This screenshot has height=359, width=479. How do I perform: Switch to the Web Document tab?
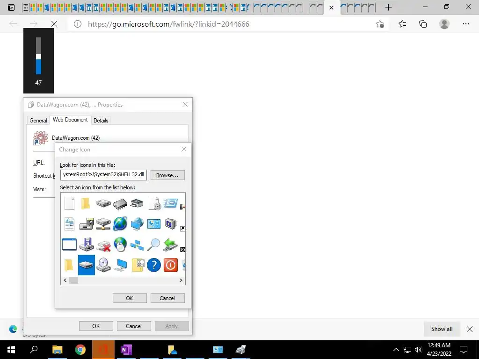70,120
